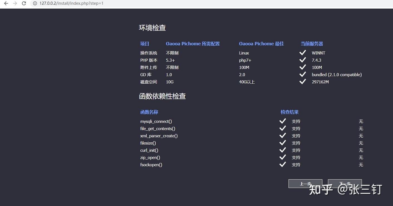Click the checkmark for xml_parser_create() support
The image size is (393, 206).
282,135
